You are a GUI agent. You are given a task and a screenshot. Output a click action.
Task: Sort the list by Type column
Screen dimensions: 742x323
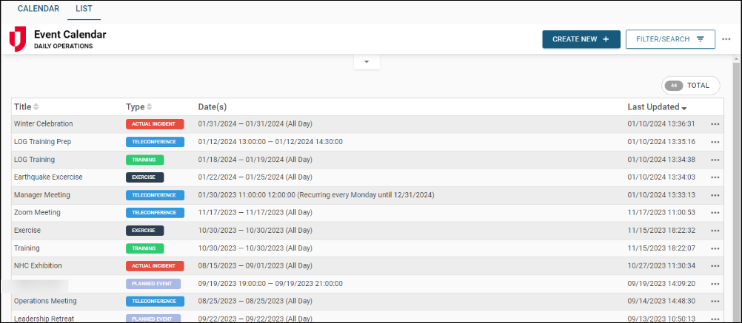tap(138, 107)
